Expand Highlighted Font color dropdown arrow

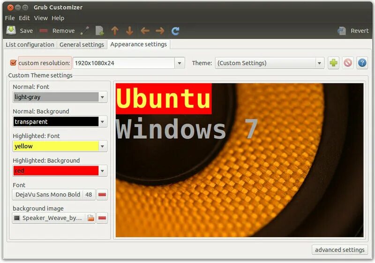[x=102, y=146]
